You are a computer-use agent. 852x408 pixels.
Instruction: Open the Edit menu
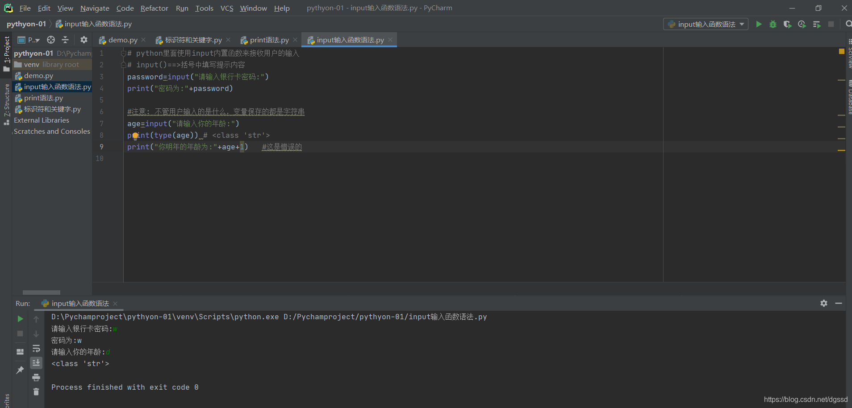(x=44, y=8)
